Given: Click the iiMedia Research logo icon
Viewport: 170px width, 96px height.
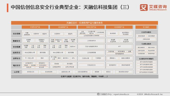Looking at the screenshot, I should [x=144, y=7].
